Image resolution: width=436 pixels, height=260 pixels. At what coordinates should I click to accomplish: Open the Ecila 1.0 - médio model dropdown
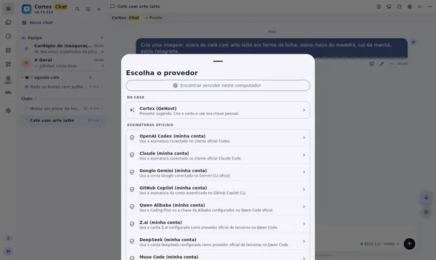[x=380, y=244]
